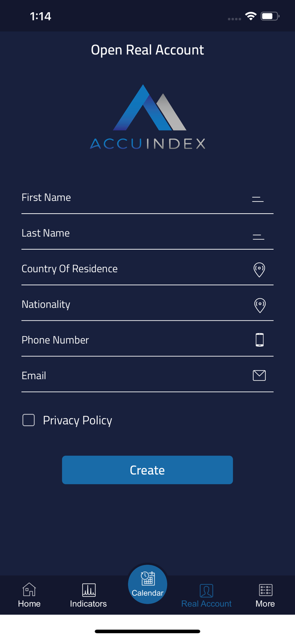Tap the First Name field icon
This screenshot has width=295, height=639.
(258, 200)
